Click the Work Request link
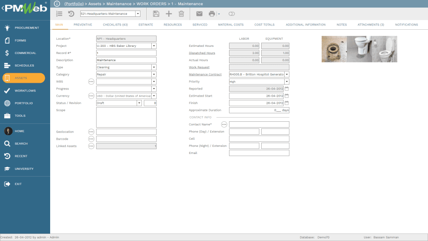Screen dimensions: 428x241 click(x=199, y=67)
